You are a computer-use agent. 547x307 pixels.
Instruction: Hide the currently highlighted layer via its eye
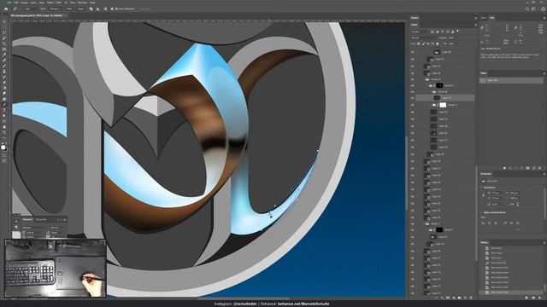pos(412,98)
